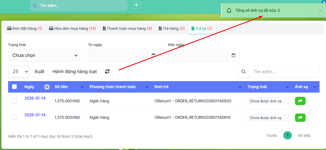Click green mapping arrow for ORDER_RETURN202601140910
Viewport: 326px width, 150px height.
[x=300, y=118]
